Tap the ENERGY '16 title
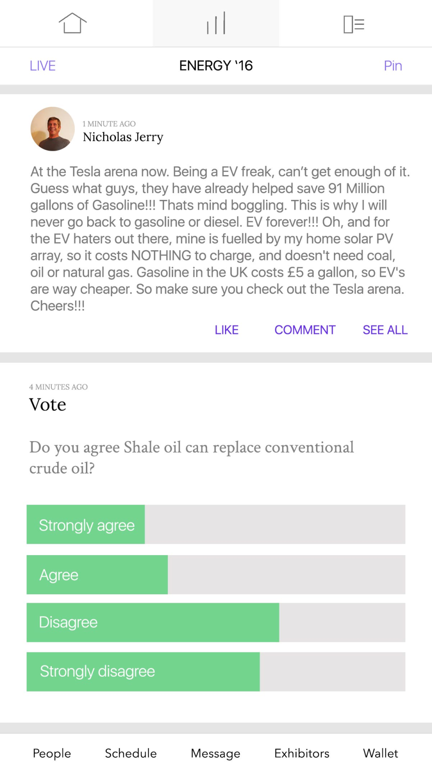The image size is (432, 773). [216, 66]
